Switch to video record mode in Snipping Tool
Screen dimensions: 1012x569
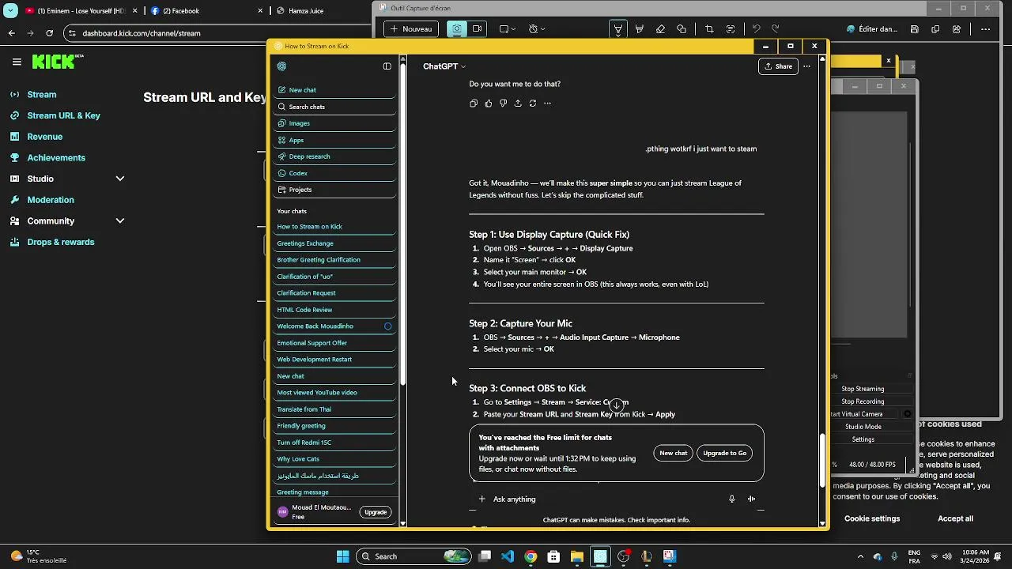477,29
